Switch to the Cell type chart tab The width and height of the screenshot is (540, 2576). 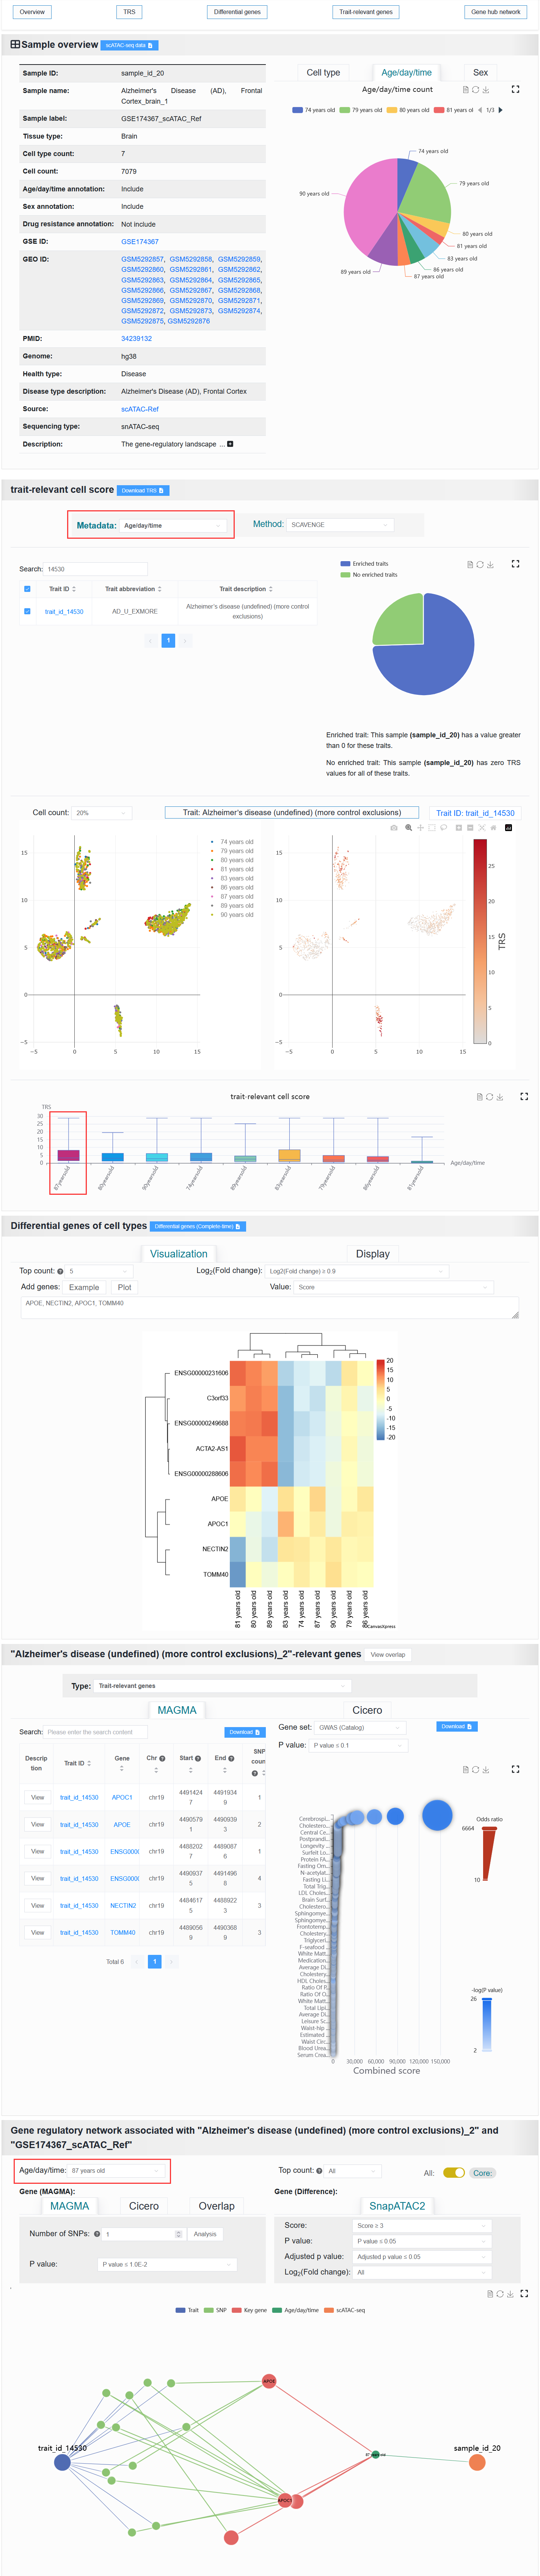(323, 73)
